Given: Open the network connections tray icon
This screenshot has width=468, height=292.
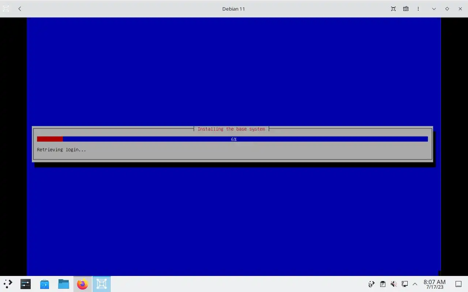Looking at the screenshot, I should [404, 284].
